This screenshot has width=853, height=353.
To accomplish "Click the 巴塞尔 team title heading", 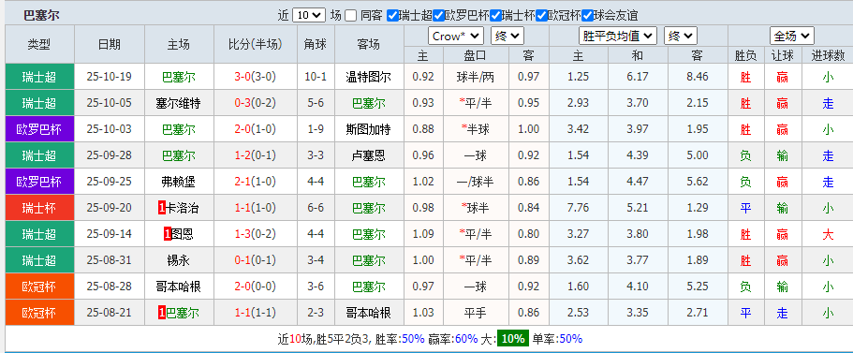I will point(41,15).
